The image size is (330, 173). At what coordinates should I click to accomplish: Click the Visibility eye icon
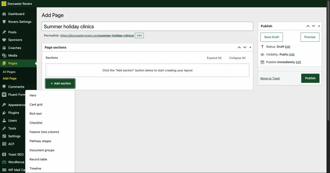[262, 55]
